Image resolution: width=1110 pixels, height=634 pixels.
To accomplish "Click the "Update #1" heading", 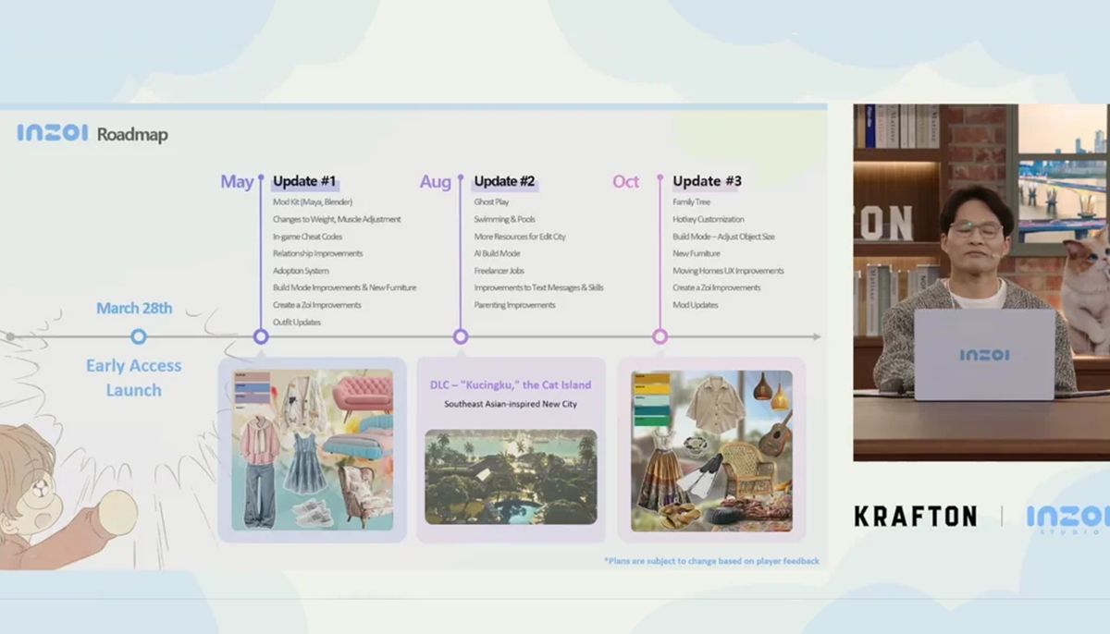I will [x=304, y=181].
